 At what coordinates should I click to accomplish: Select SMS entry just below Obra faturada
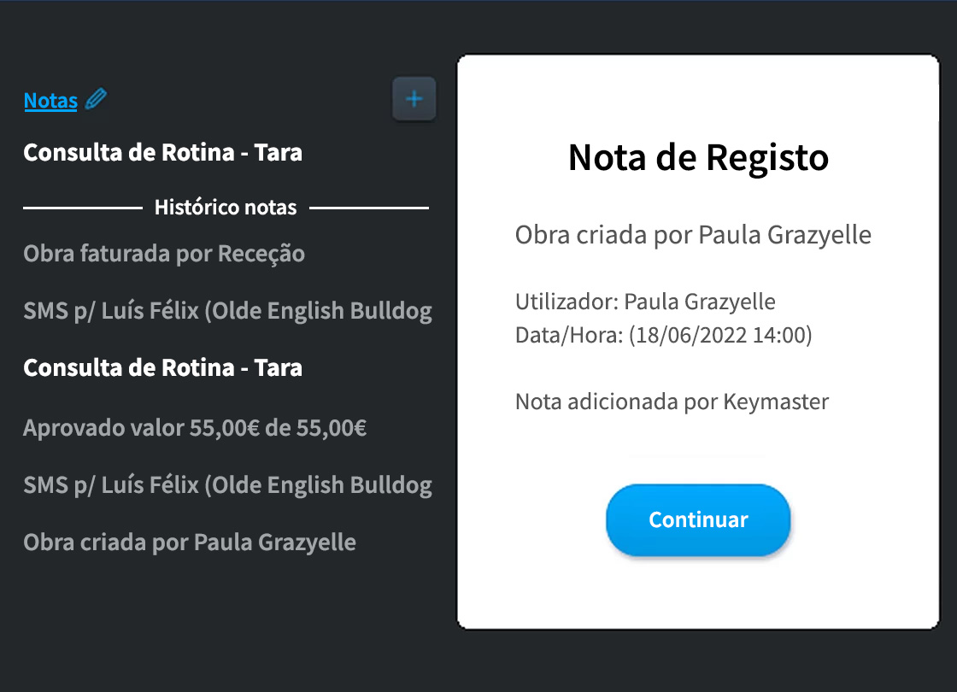pyautogui.click(x=227, y=311)
